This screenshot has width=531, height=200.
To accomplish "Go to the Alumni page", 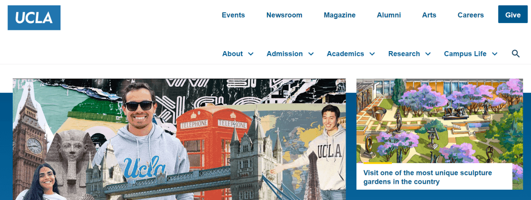I will coord(389,15).
